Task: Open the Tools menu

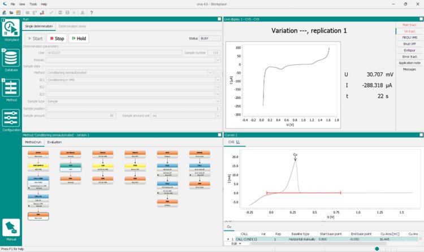Action: click(33, 4)
